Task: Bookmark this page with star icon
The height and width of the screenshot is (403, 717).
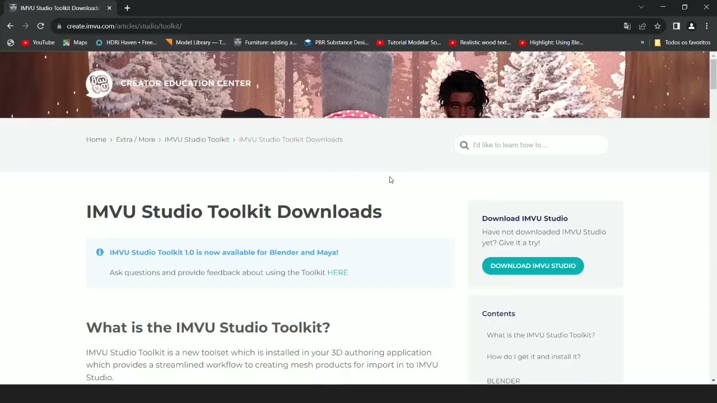Action: point(658,26)
